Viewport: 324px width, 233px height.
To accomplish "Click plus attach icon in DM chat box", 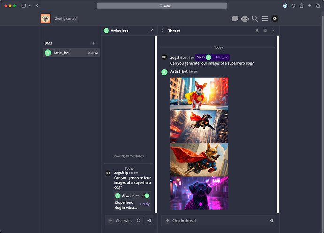I will 111,221.
